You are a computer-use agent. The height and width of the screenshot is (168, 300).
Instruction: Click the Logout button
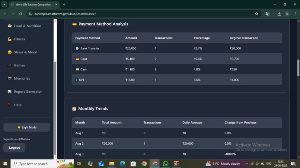pos(15,148)
